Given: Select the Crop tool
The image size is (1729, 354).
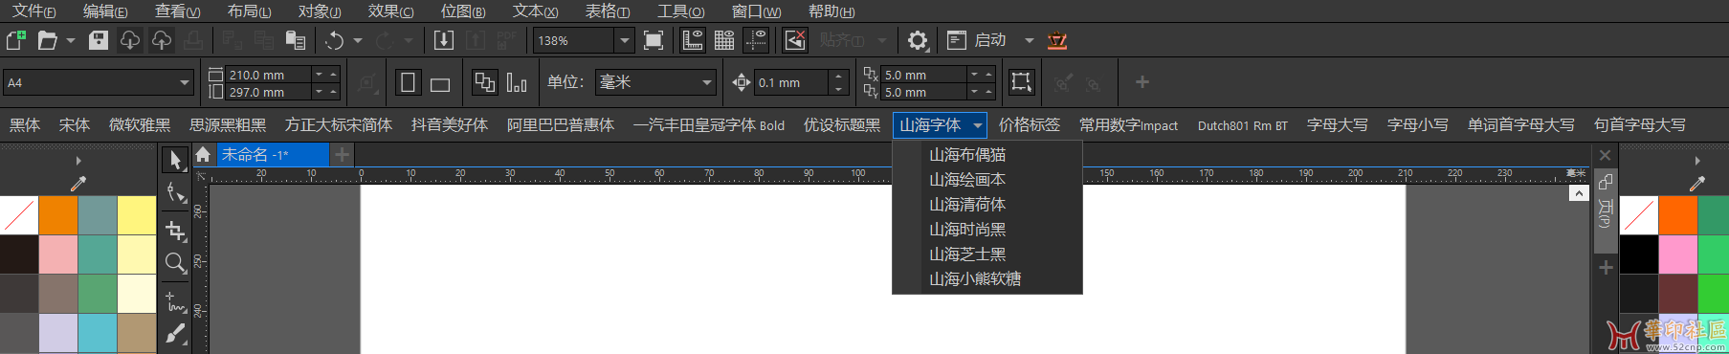Looking at the screenshot, I should click(175, 230).
